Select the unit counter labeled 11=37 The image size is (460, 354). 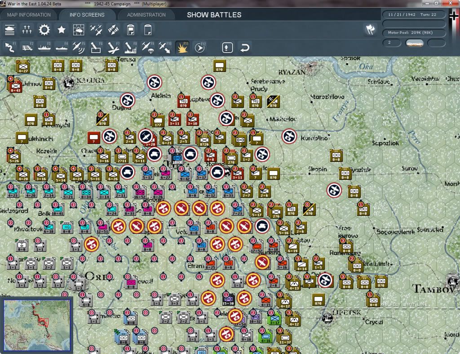pos(285,337)
